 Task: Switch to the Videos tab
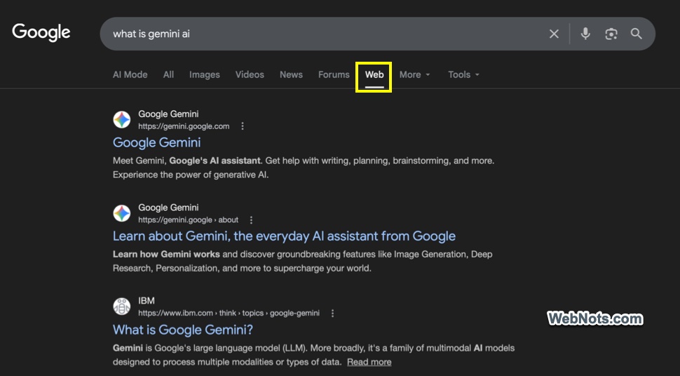[250, 74]
